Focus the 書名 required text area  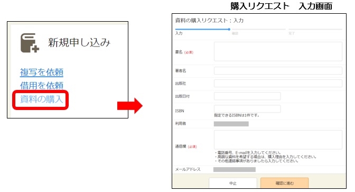click(278, 51)
